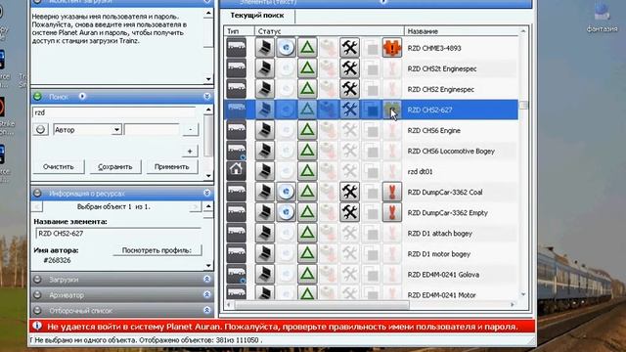Click the tools icon in RZD DumpCar-3362 Empty row
The height and width of the screenshot is (352, 626).
(350, 213)
